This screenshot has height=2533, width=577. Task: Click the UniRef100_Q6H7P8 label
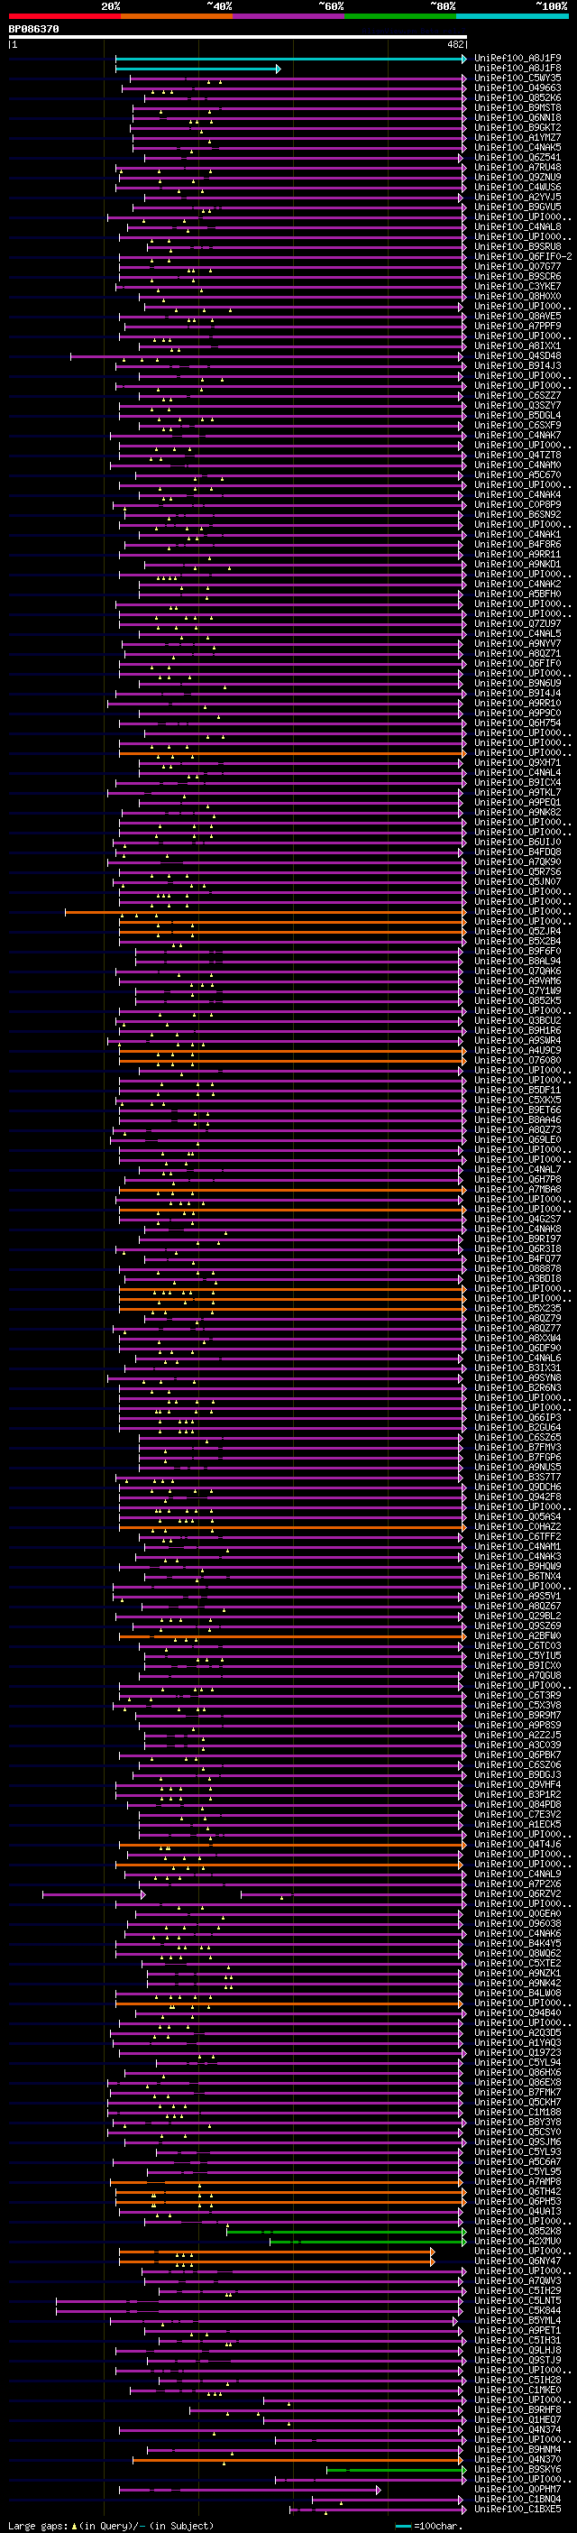(517, 1179)
